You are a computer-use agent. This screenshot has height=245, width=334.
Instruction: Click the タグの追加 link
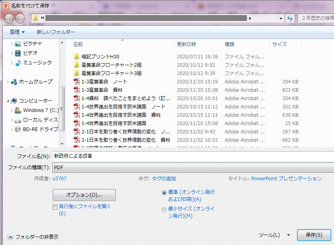coord(164,178)
